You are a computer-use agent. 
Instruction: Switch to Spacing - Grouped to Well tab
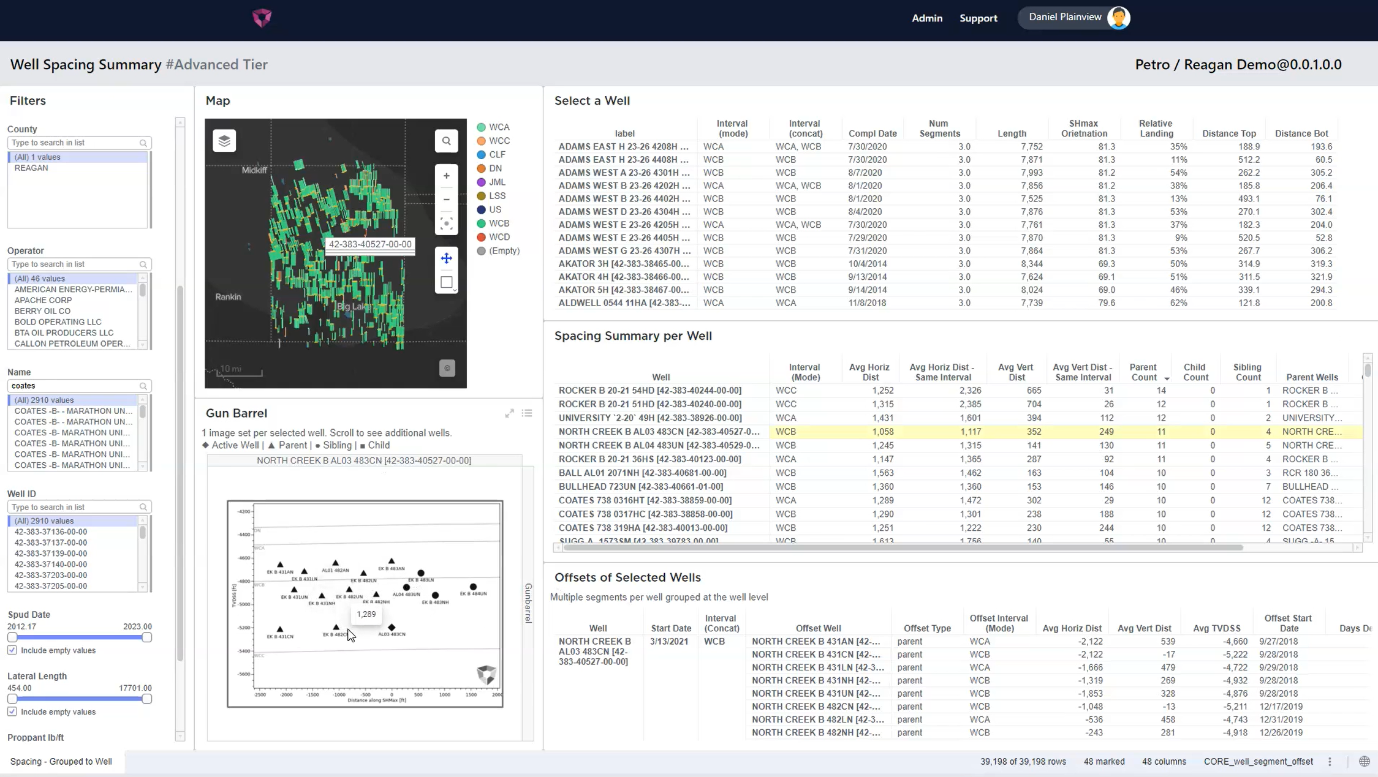point(61,762)
